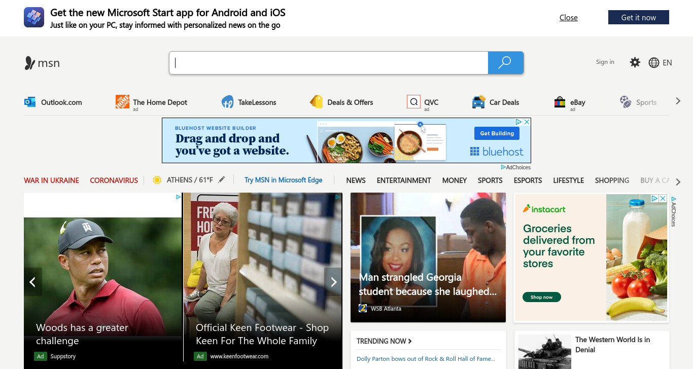
Task: Click www.keenfootwear.com text
Action: coord(239,356)
